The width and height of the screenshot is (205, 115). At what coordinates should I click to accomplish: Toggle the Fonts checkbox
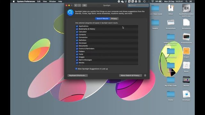pyautogui.click(x=77, y=54)
